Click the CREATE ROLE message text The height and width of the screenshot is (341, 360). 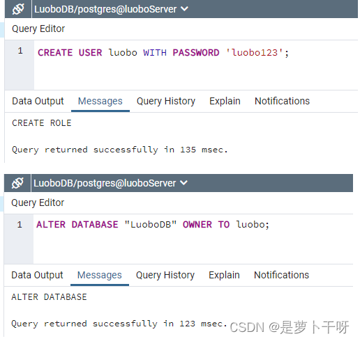pos(42,123)
